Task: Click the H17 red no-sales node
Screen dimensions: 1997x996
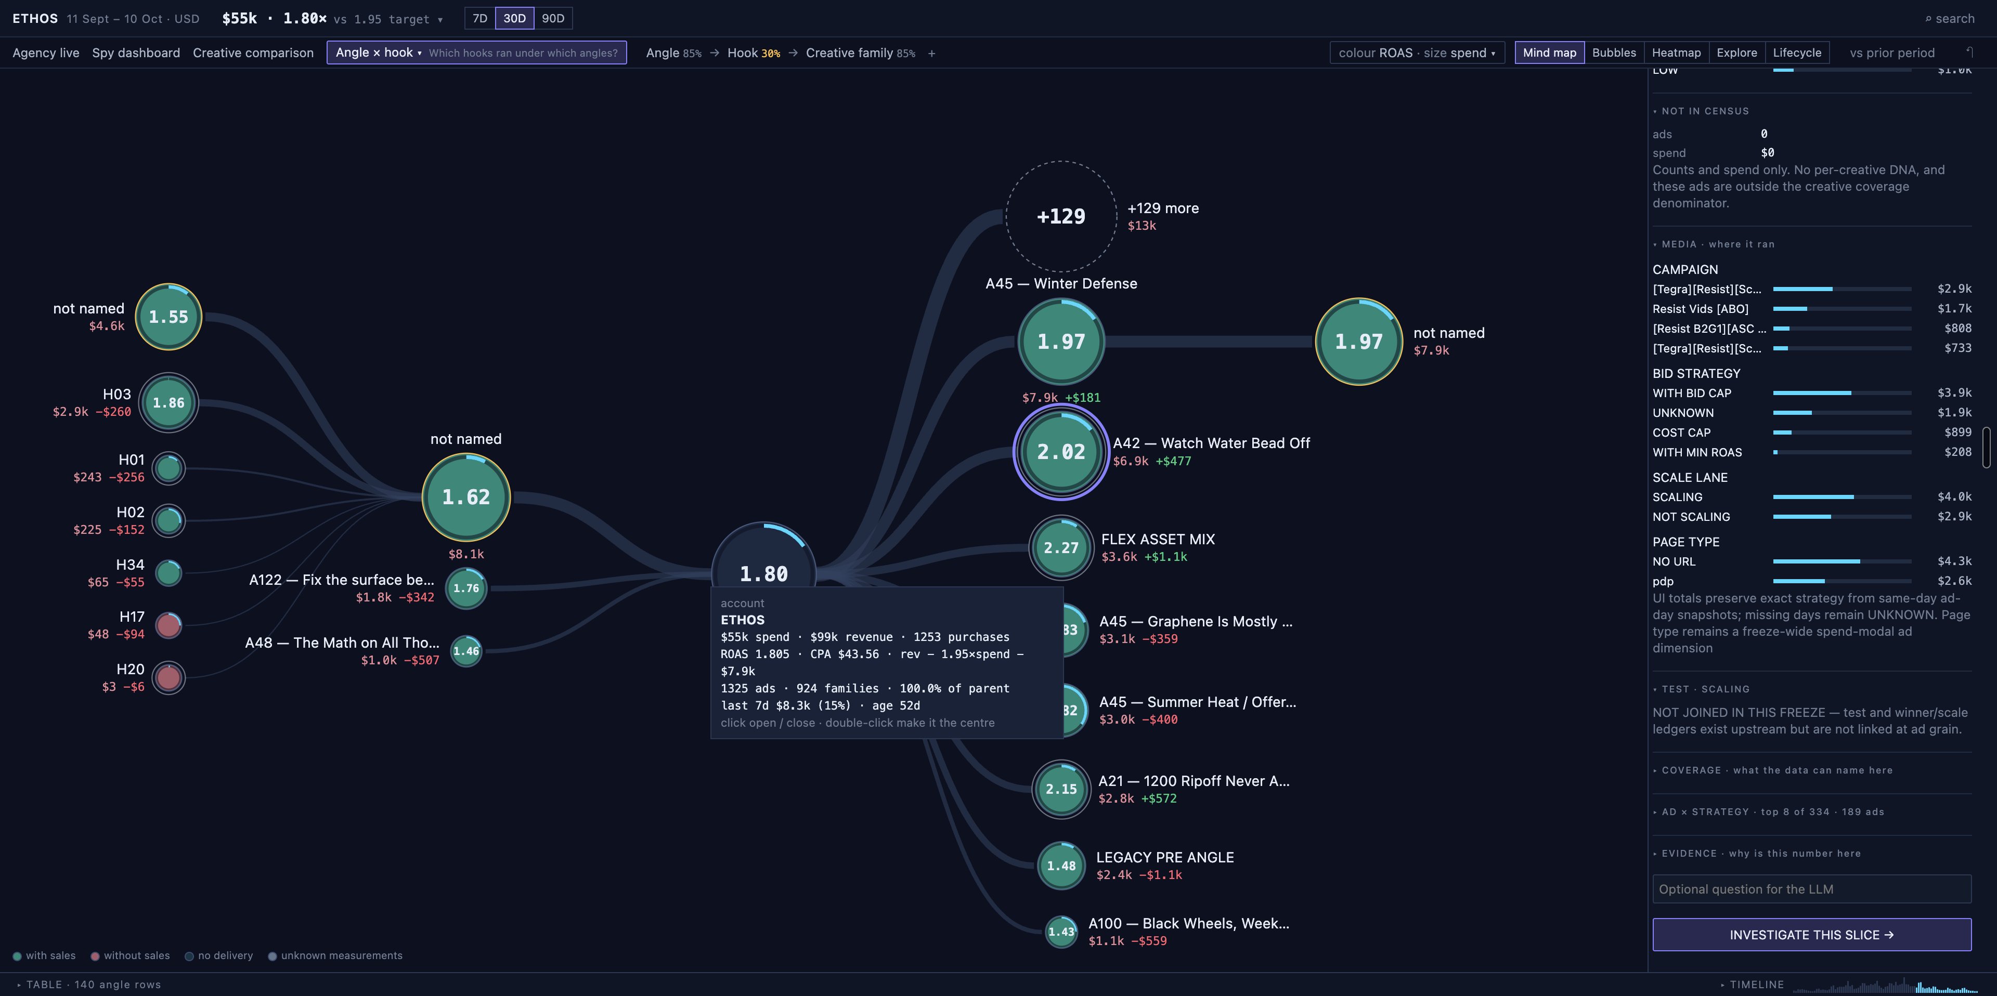Action: click(168, 625)
